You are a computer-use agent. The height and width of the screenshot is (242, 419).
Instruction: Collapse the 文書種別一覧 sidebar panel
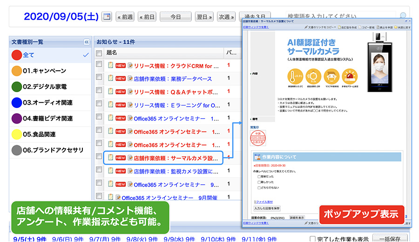pyautogui.click(x=87, y=42)
